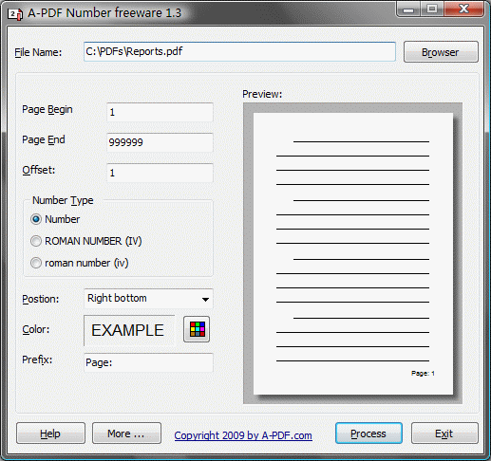Quit using the Exit button
The image size is (491, 461).
pos(444,433)
